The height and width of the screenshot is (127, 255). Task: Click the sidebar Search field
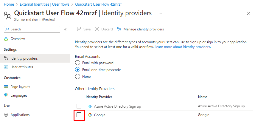33,29
